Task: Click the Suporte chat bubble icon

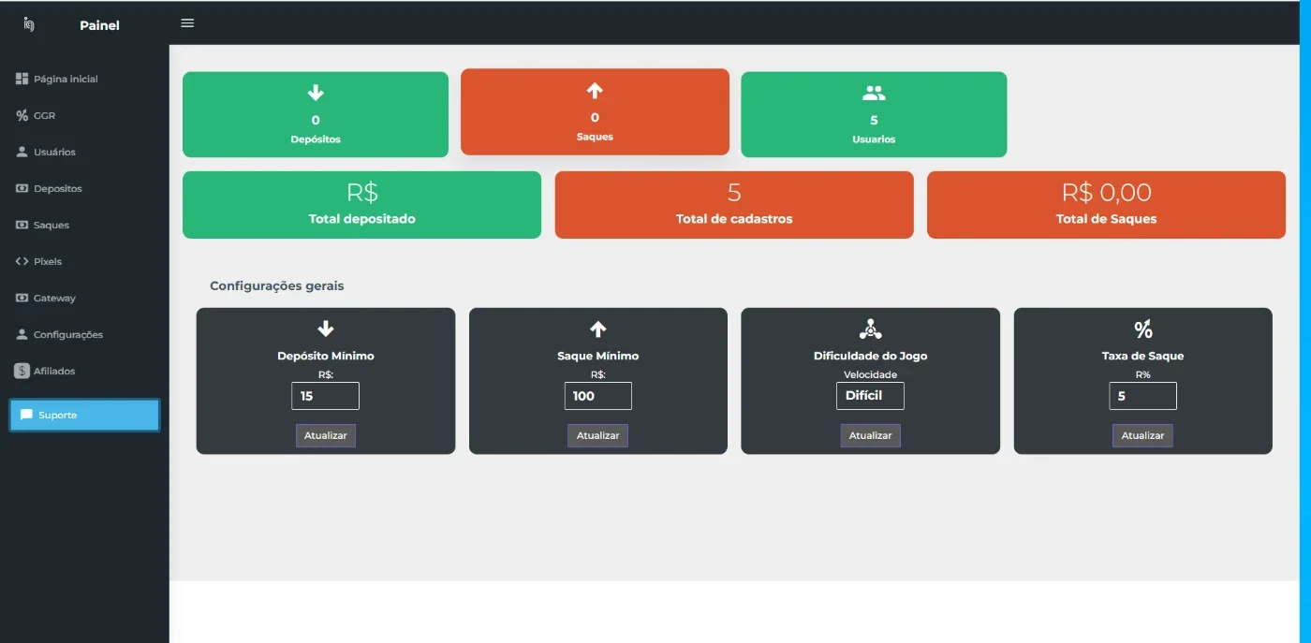Action: 26,415
